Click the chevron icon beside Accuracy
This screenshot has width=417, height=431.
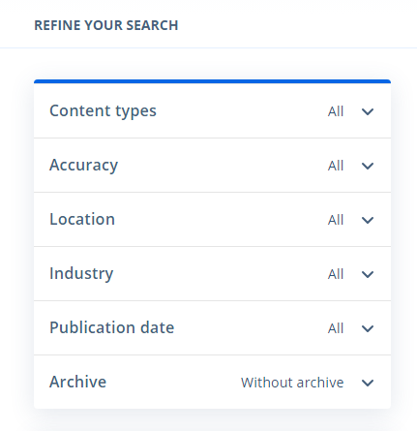368,166
